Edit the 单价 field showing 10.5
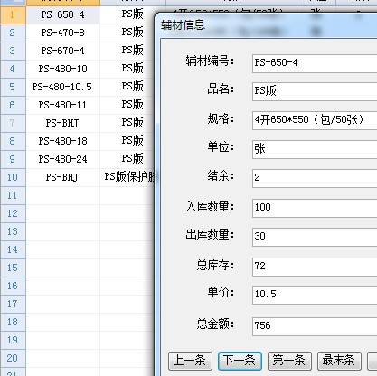The width and height of the screenshot is (377, 376). 315,295
